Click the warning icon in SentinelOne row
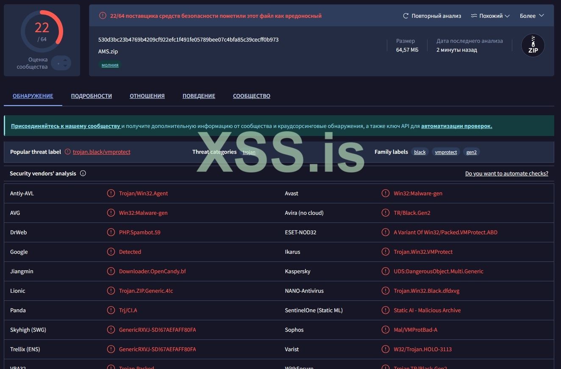561x369 pixels. [x=386, y=310]
